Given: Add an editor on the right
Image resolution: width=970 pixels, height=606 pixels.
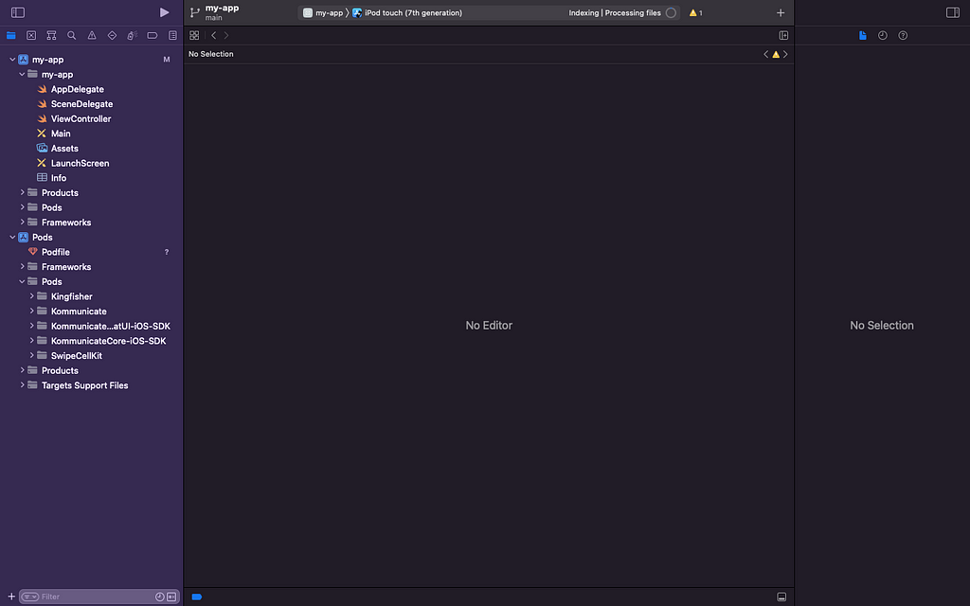Looking at the screenshot, I should [783, 35].
